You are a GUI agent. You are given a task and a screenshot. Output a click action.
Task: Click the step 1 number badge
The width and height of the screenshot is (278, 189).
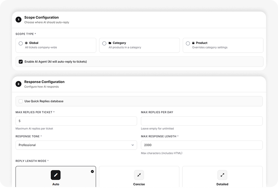pos(18,19)
